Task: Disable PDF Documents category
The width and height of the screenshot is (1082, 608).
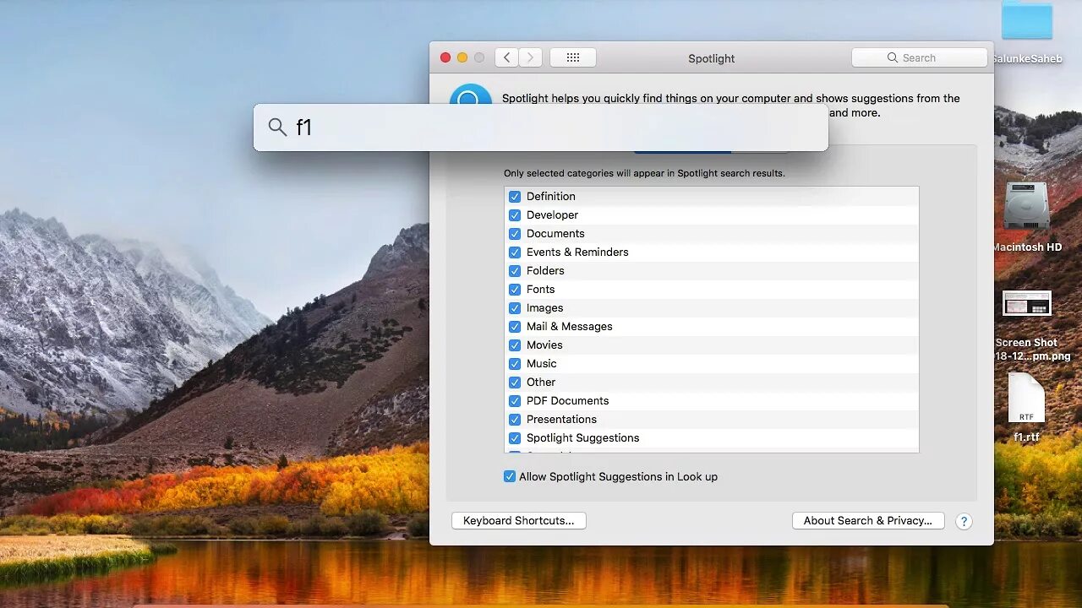Action: 515,401
